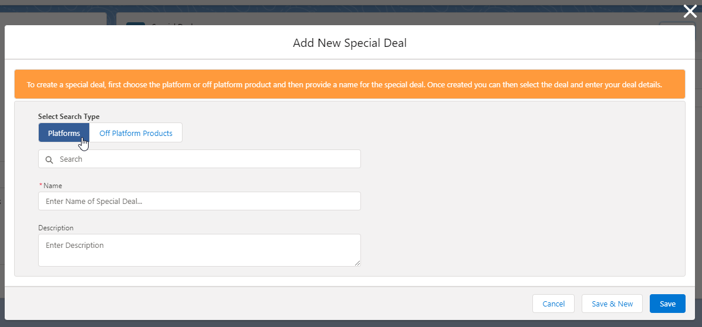Click the Description box resize handle
702x327 pixels.
(357, 263)
